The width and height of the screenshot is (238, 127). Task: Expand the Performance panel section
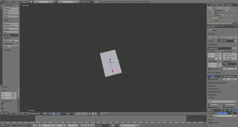(214, 89)
